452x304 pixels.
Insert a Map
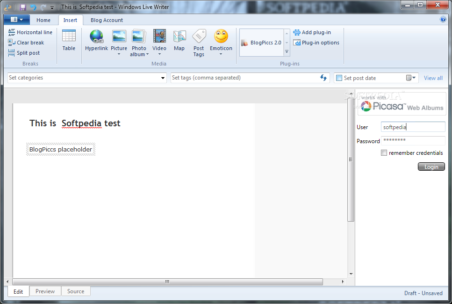179,40
